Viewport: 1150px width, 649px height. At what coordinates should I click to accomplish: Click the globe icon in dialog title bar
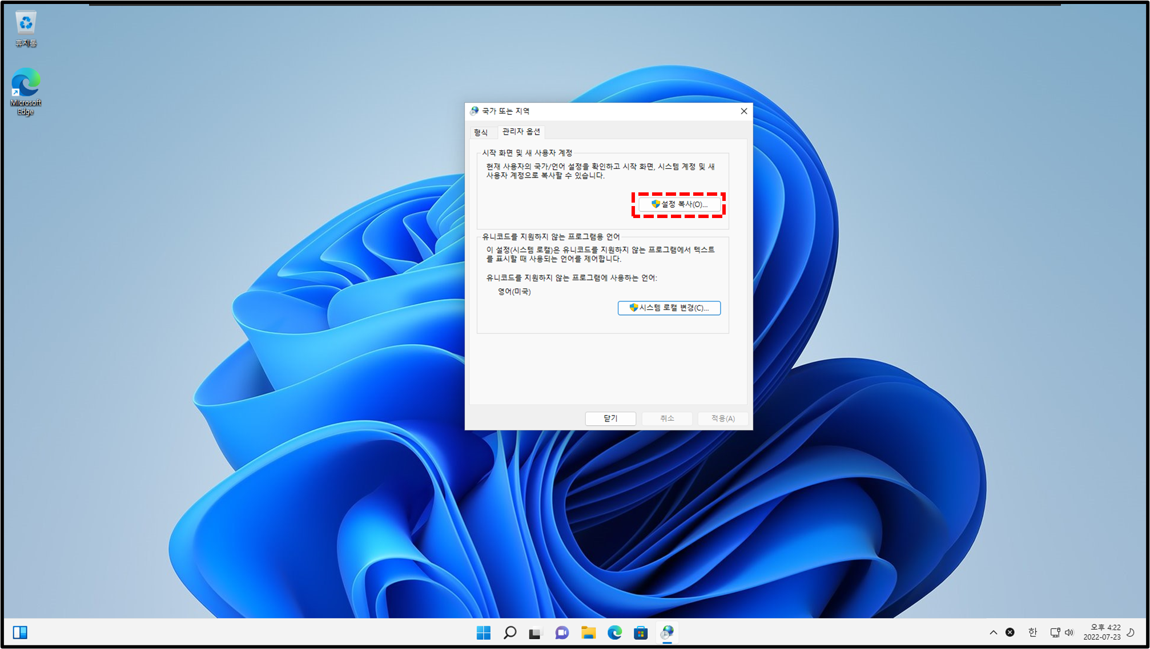click(475, 111)
